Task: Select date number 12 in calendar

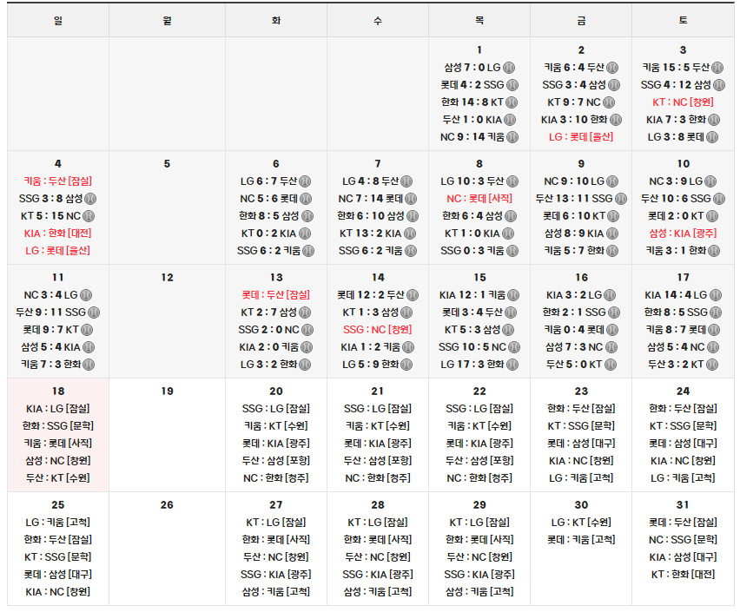Action: [167, 278]
